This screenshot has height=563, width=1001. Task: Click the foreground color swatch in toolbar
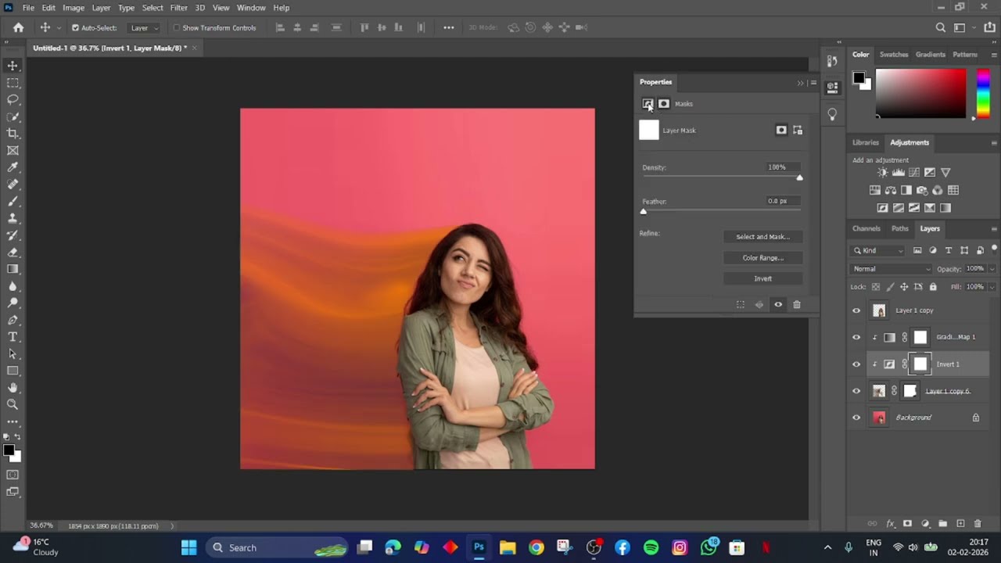tap(8, 450)
